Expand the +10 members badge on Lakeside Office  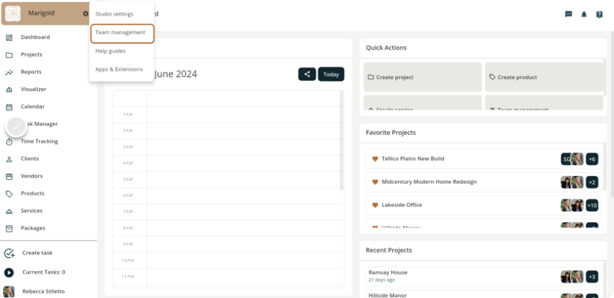[592, 205]
